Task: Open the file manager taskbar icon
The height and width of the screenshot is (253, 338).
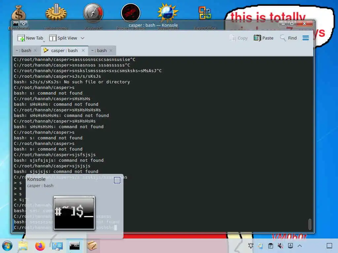Action: [23, 246]
